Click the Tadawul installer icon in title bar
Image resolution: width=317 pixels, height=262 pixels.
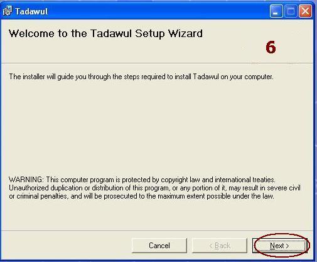click(x=8, y=11)
